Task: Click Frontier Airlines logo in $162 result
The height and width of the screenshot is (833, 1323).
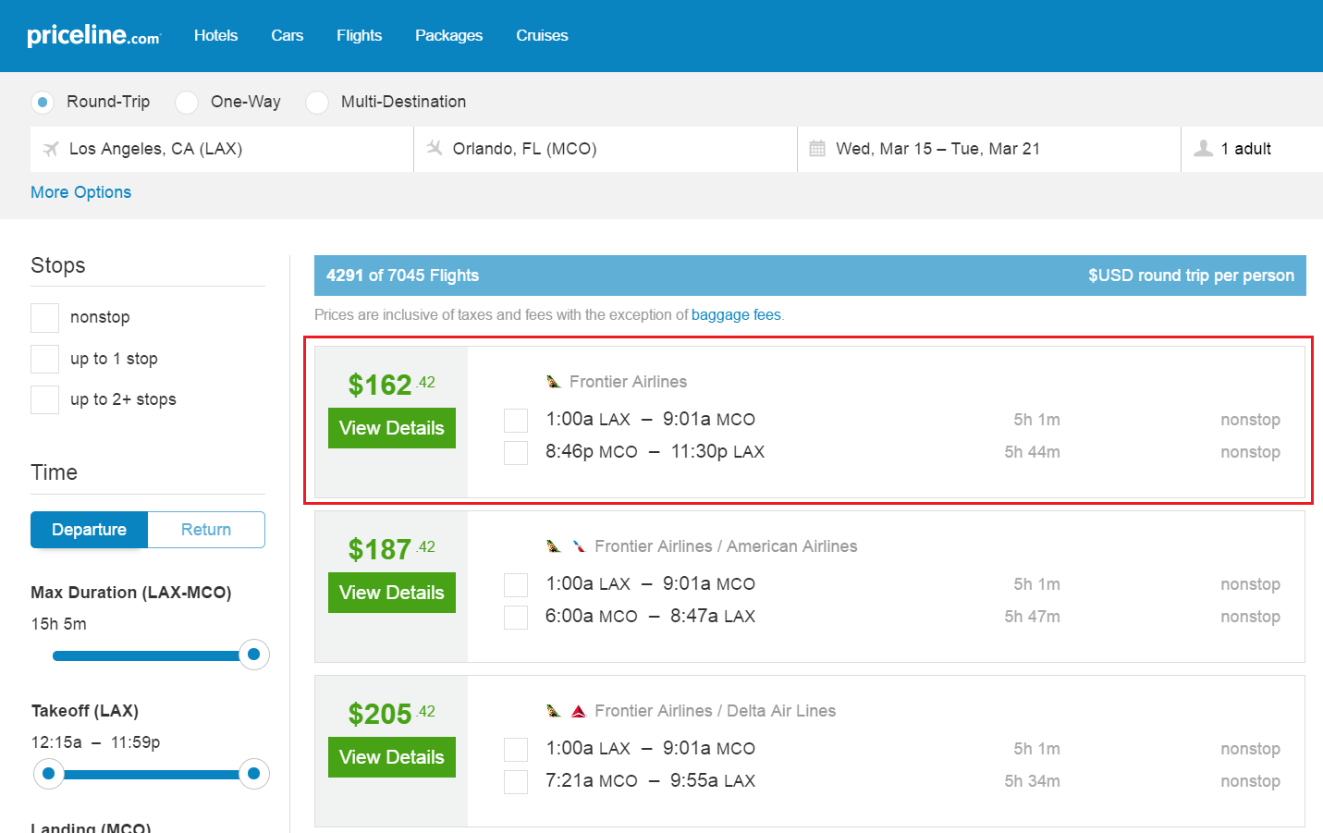Action: point(554,382)
